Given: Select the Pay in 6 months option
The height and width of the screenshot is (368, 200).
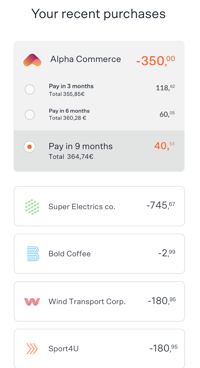Looking at the screenshot, I should click(29, 115).
